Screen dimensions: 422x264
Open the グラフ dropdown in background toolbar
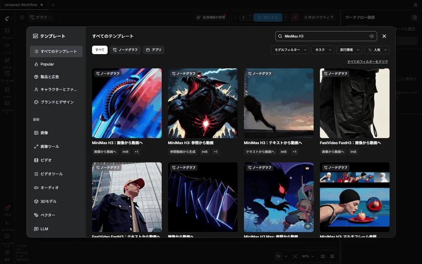click(x=41, y=17)
